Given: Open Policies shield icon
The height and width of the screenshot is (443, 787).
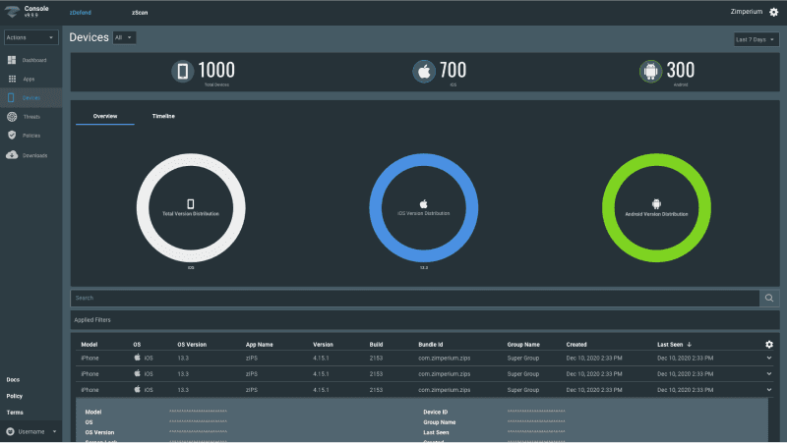Looking at the screenshot, I should tap(12, 136).
